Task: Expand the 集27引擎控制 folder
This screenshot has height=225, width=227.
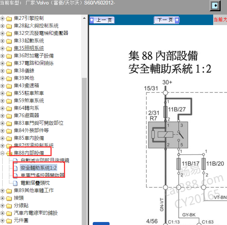Action: [x=2, y=18]
